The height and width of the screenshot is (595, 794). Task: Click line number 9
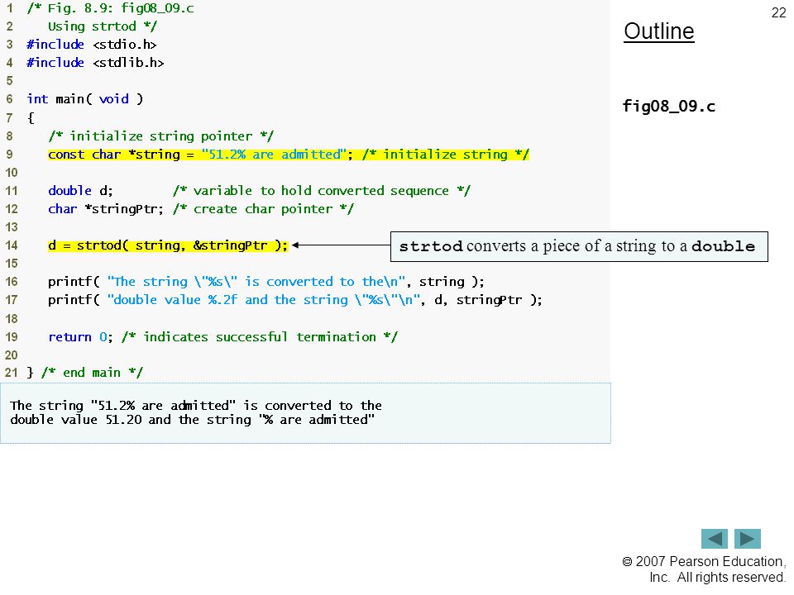(10, 155)
